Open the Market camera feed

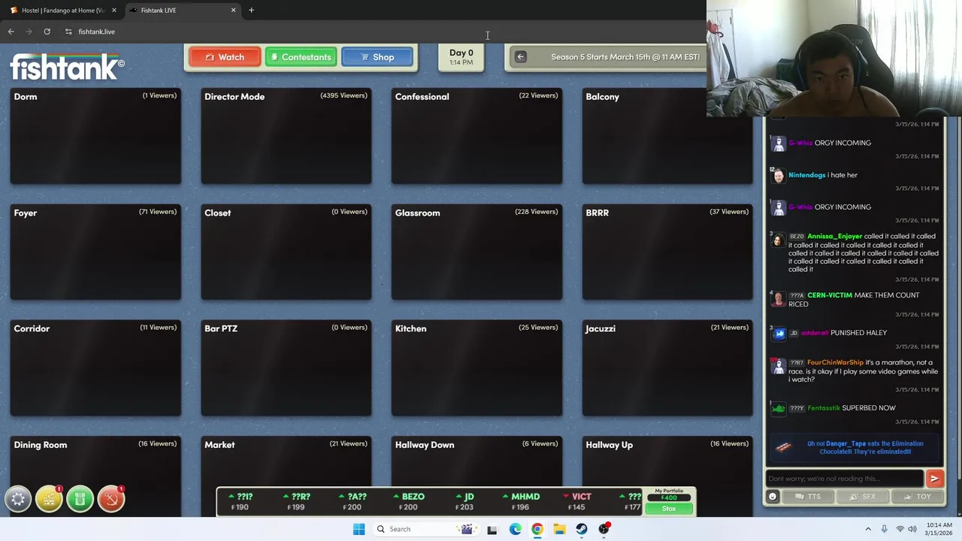coord(286,460)
